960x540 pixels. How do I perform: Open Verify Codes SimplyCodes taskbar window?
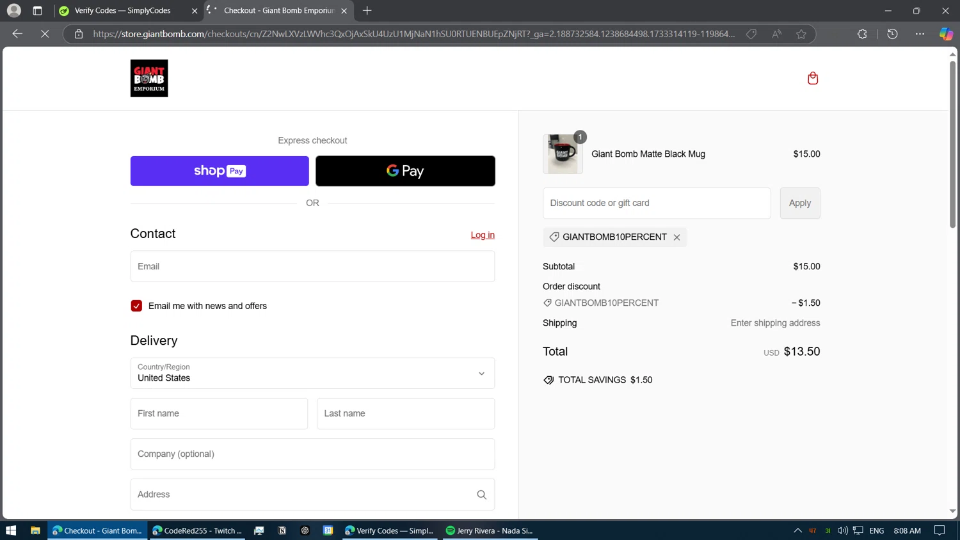(x=389, y=530)
